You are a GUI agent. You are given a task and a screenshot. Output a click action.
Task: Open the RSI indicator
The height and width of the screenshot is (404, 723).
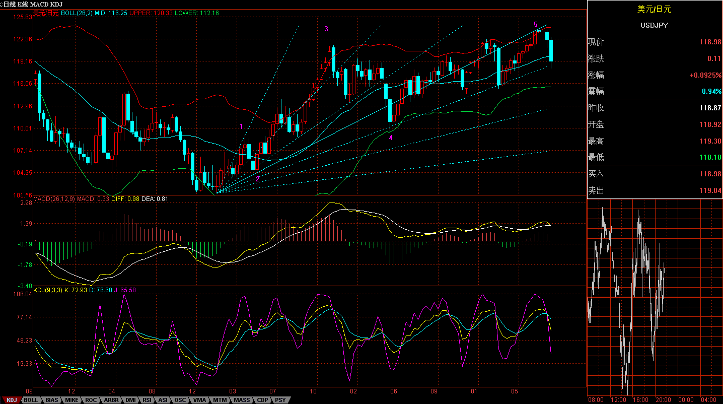coord(147,399)
